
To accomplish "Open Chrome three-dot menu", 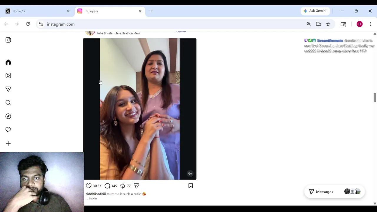I will tap(370, 24).
